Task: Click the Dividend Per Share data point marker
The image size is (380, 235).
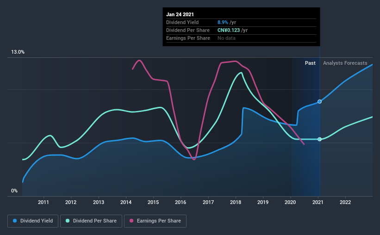Action: pos(320,139)
